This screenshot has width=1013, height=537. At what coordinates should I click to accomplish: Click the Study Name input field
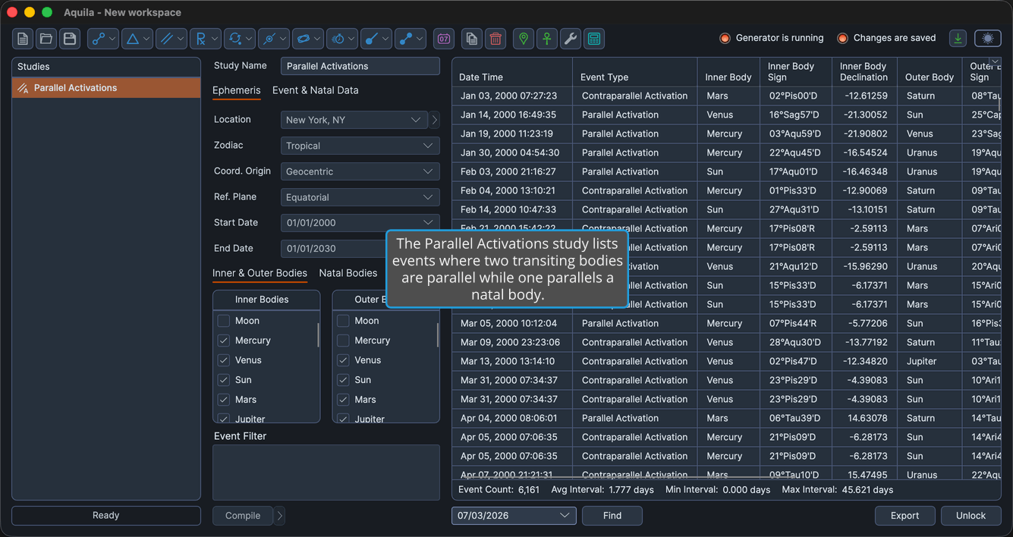tap(360, 66)
